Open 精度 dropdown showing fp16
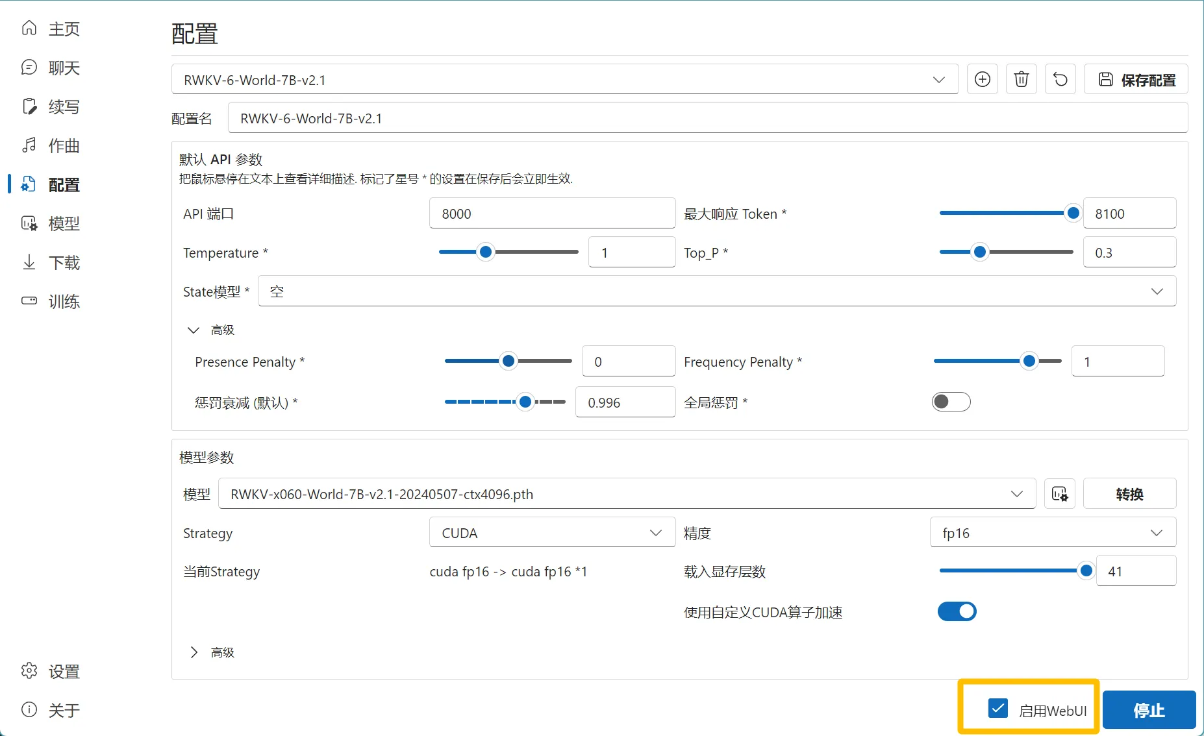This screenshot has height=736, width=1204. (x=1053, y=533)
